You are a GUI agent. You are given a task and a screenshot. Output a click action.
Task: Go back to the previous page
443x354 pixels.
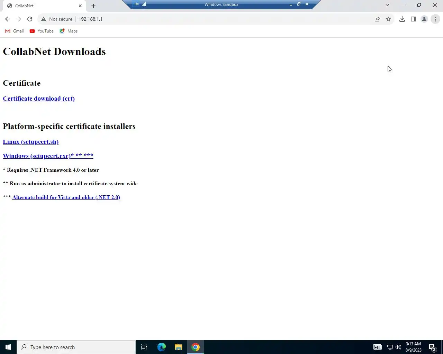[x=8, y=19]
